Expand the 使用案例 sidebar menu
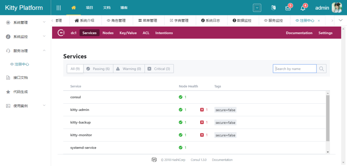This screenshot has height=166, width=347. [x=25, y=106]
